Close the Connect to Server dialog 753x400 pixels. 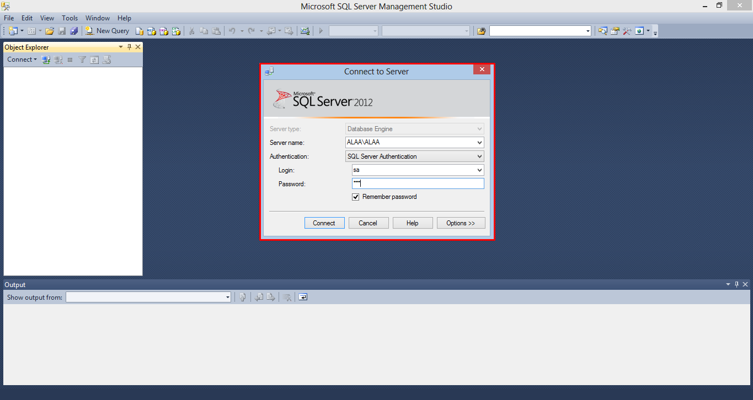[x=482, y=69]
